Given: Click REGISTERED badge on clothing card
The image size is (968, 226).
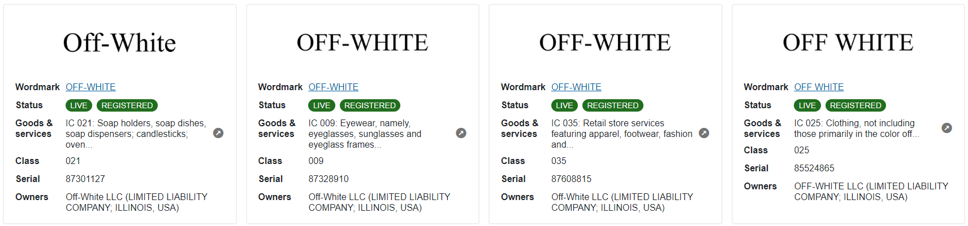Looking at the screenshot, I should [x=855, y=105].
